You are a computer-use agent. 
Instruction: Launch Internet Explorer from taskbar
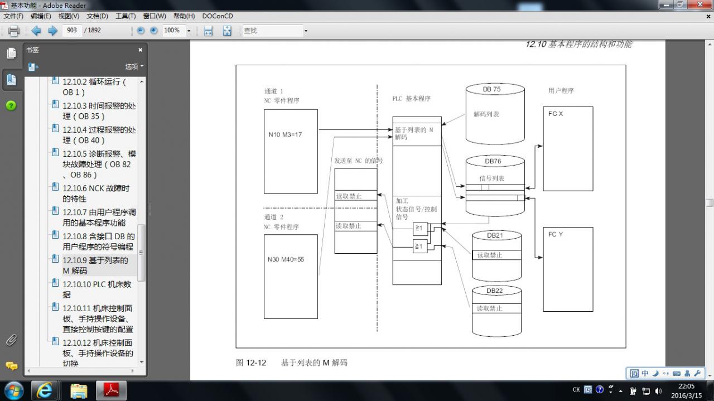44,390
